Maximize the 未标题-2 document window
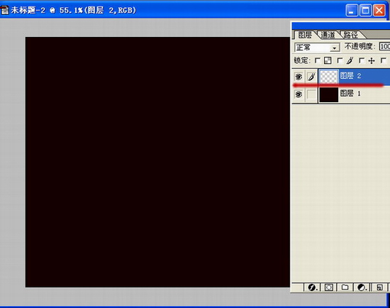 pos(365,11)
